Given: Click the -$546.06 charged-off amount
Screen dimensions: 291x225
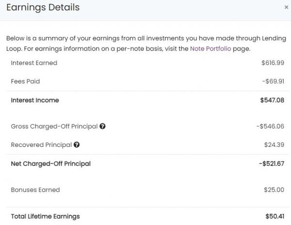Looking at the screenshot, I should click(271, 126).
